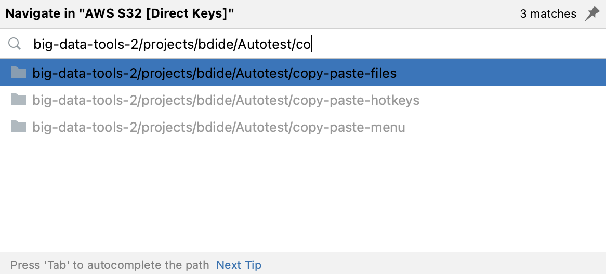This screenshot has width=606, height=274.
Task: Click folder icon beside copy-paste-hotkeys
Action: coord(19,100)
